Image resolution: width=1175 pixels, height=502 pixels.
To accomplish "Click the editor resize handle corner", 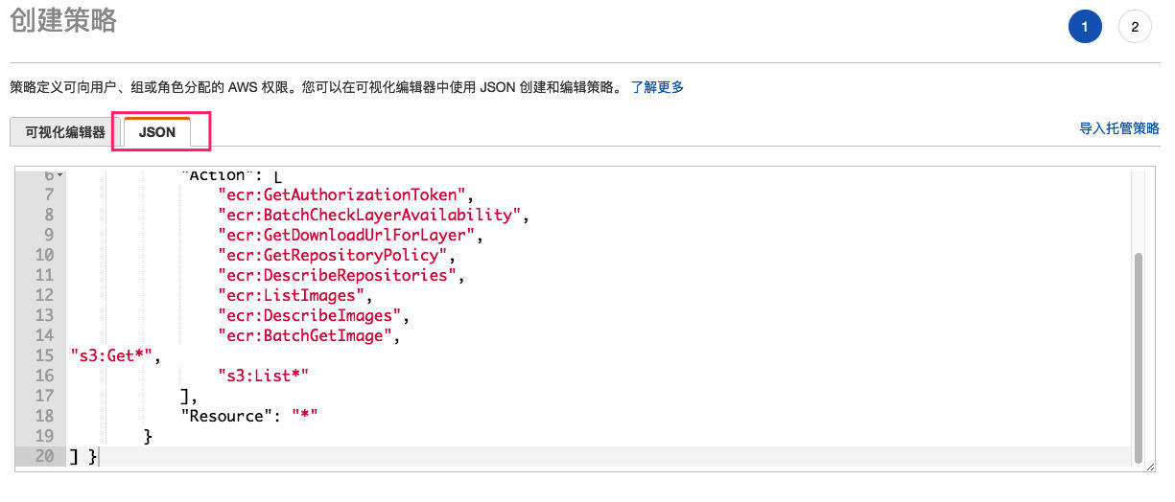I will (x=1149, y=465).
